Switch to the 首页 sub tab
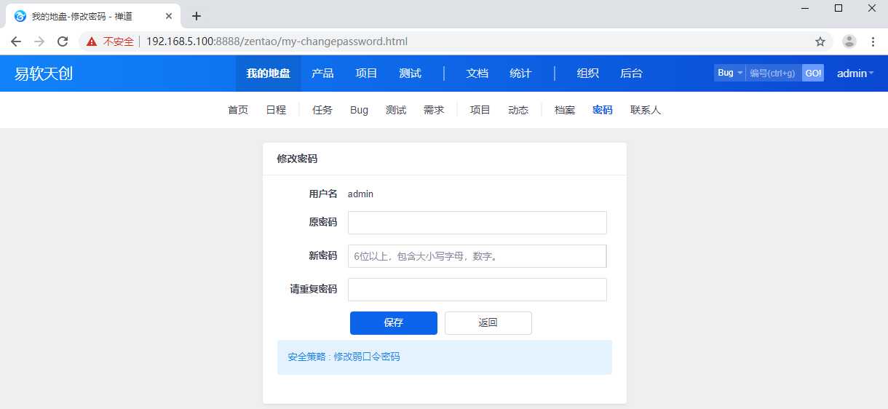The image size is (888, 409). pos(238,110)
